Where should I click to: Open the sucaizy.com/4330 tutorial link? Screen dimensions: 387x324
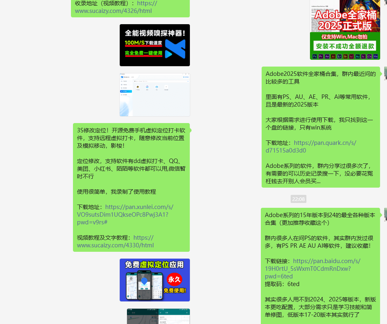pos(115,241)
